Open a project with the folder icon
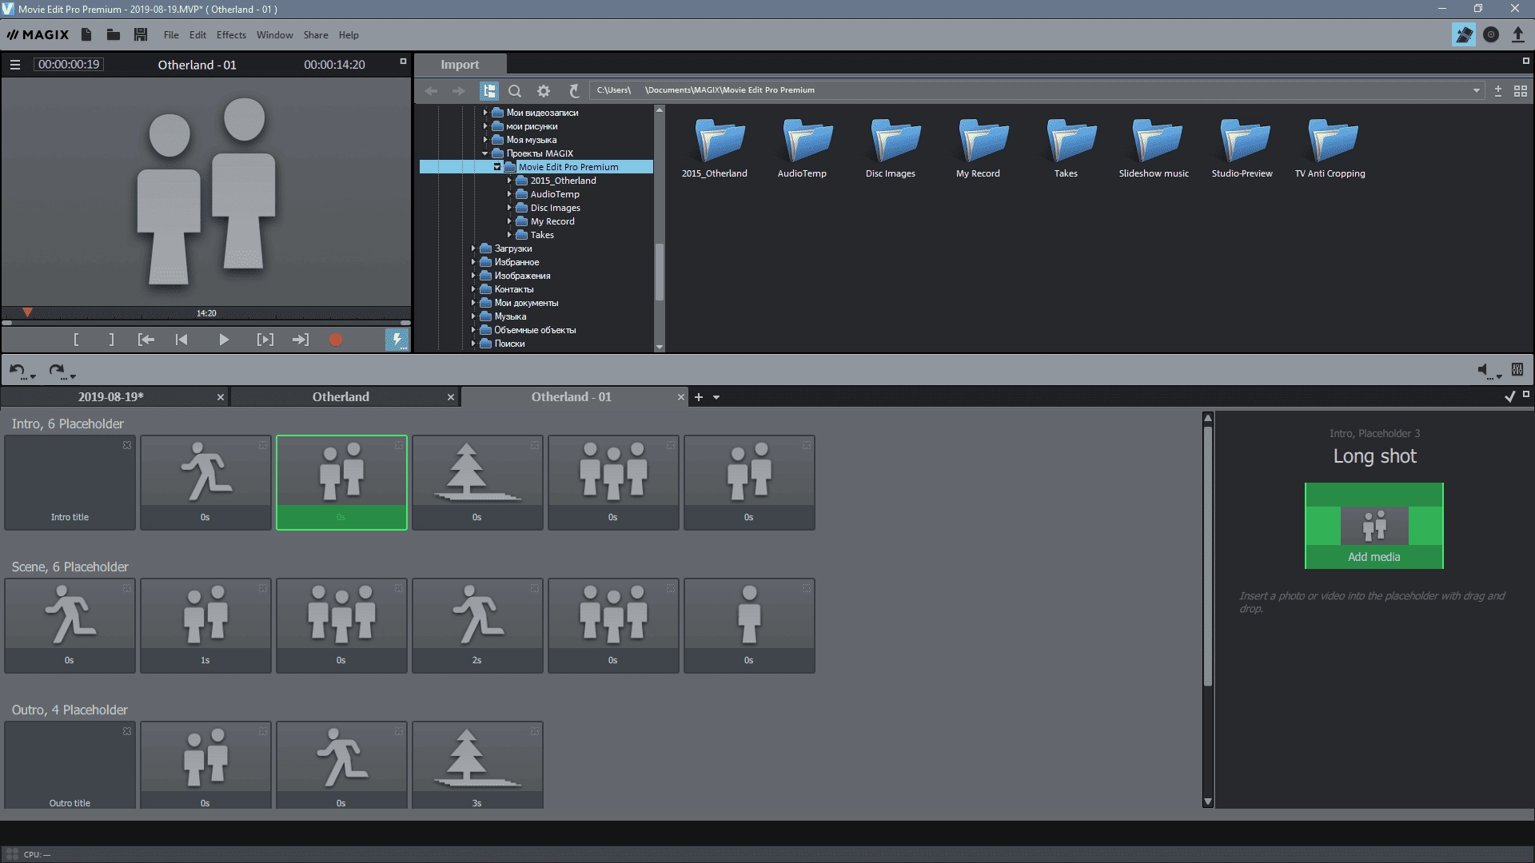The image size is (1535, 863). pos(114,34)
